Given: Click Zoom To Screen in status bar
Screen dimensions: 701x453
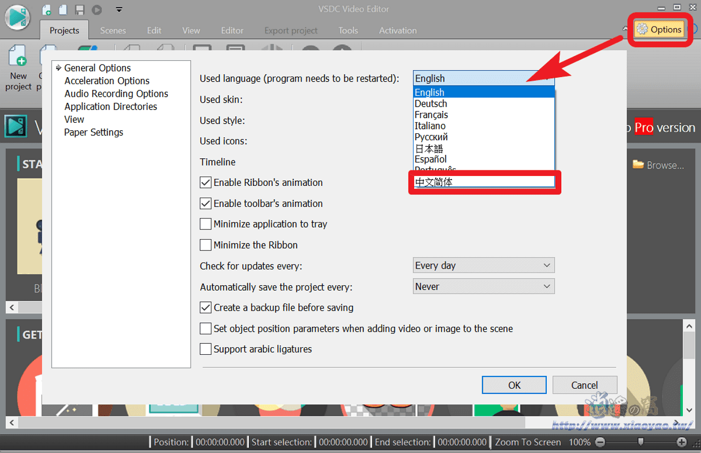Looking at the screenshot, I should (528, 442).
